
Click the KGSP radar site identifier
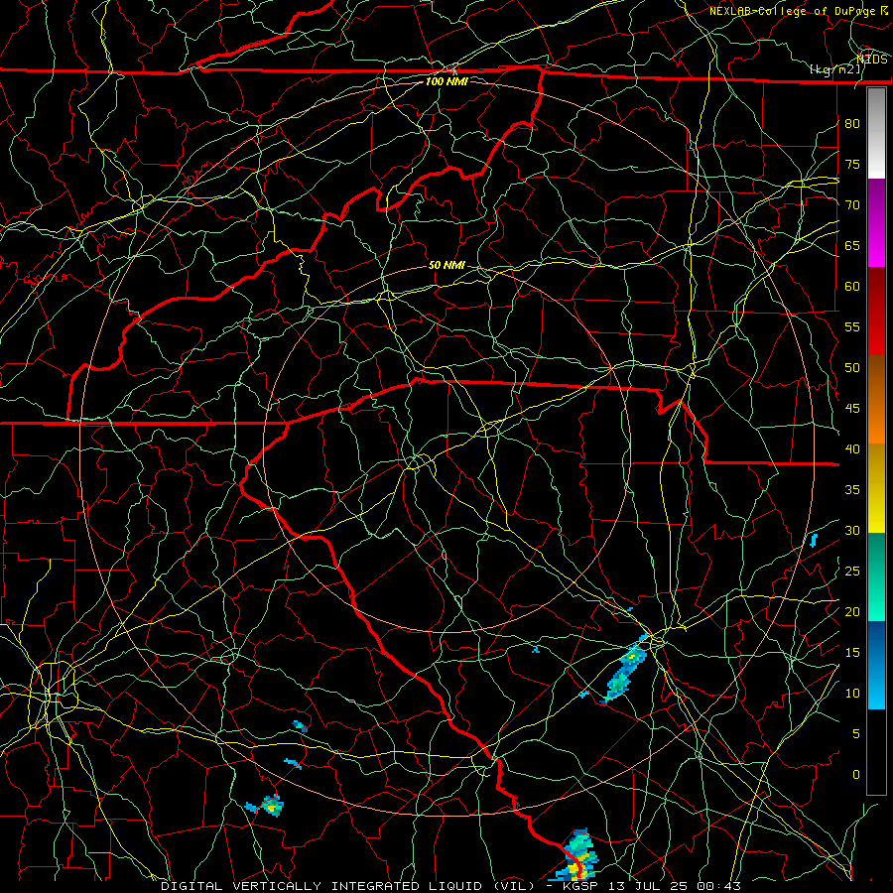tap(580, 886)
